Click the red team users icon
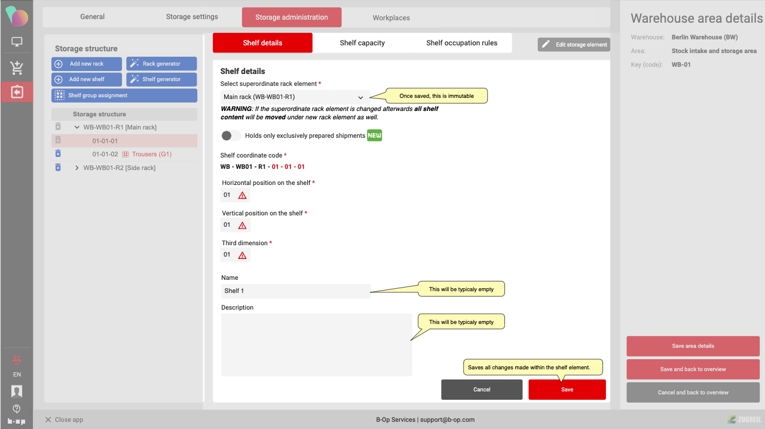Screen dimensions: 765x429 point(17,359)
